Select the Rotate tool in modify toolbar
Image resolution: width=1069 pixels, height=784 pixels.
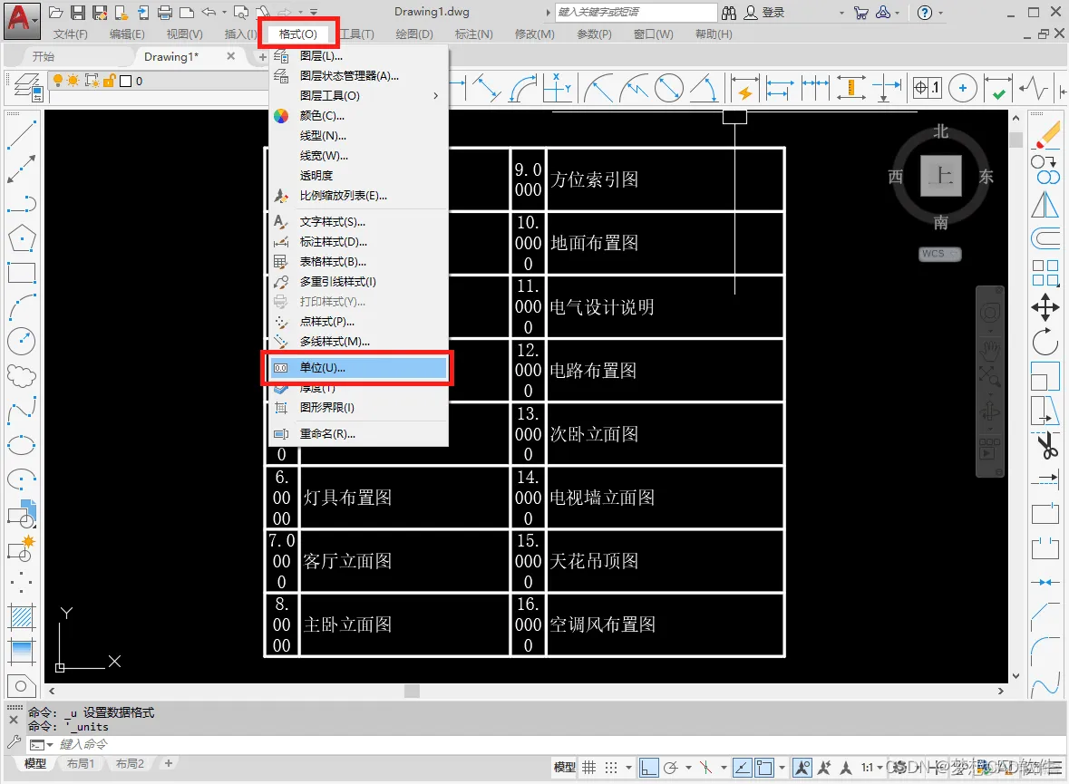(1045, 342)
